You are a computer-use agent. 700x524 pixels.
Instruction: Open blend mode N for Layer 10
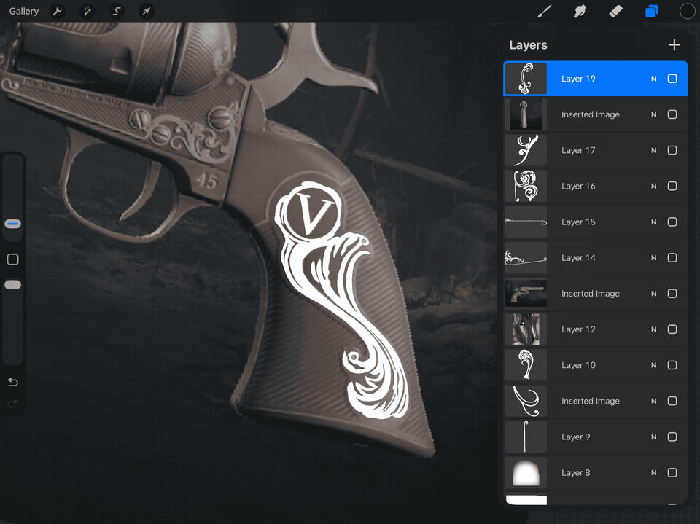click(653, 365)
